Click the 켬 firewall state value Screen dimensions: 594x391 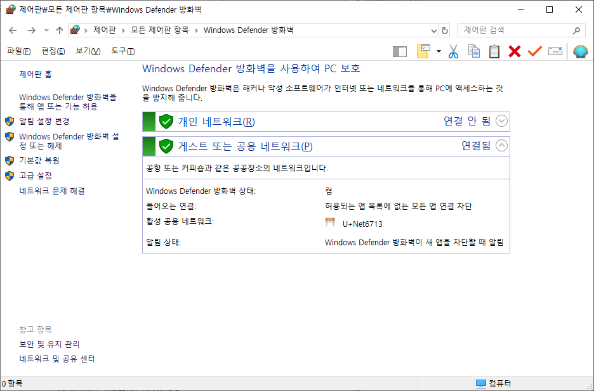329,191
